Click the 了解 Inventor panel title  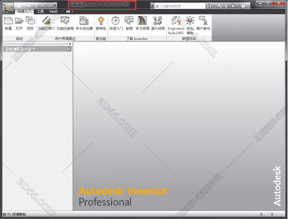click(137, 39)
